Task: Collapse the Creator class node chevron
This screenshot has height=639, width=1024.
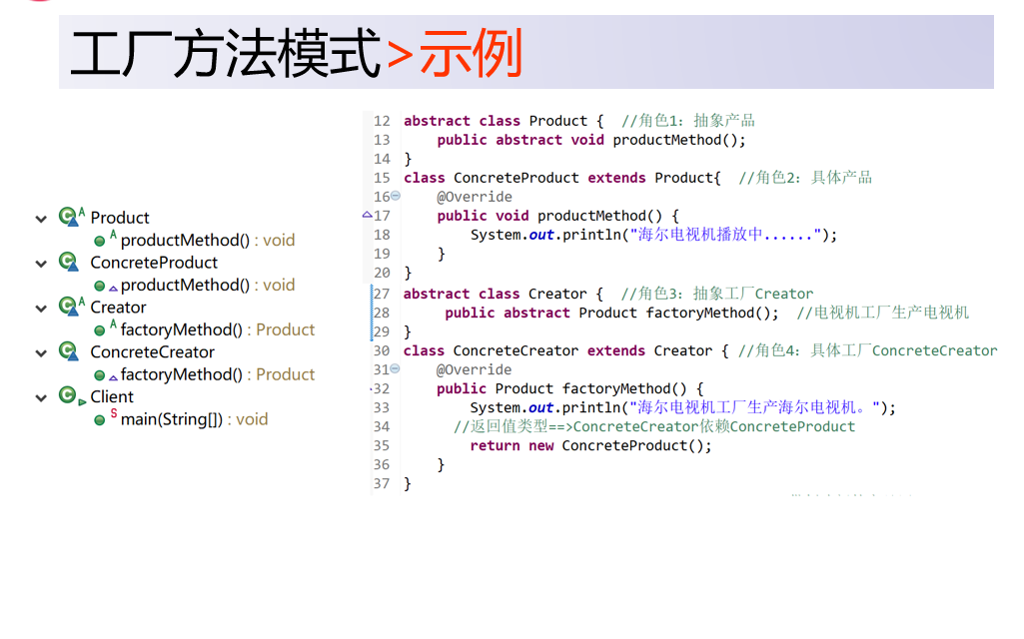Action: 41,309
